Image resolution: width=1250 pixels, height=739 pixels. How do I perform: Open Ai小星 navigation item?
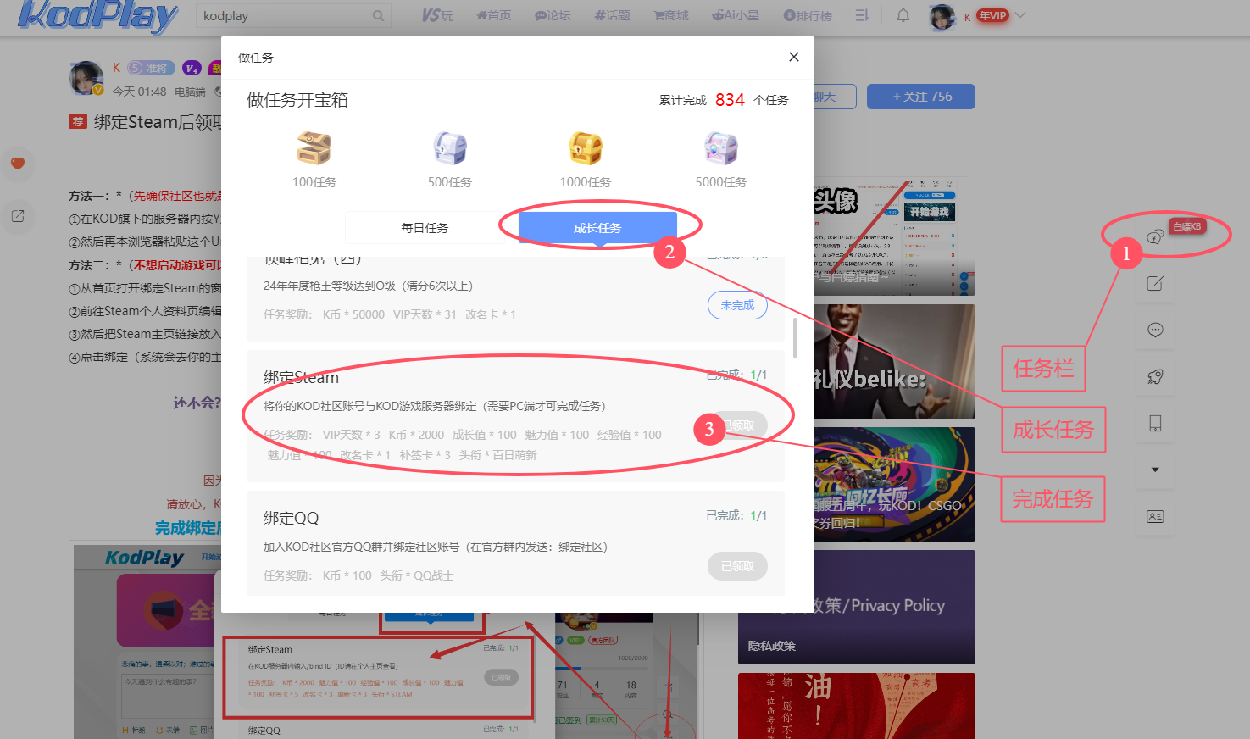pyautogui.click(x=735, y=15)
